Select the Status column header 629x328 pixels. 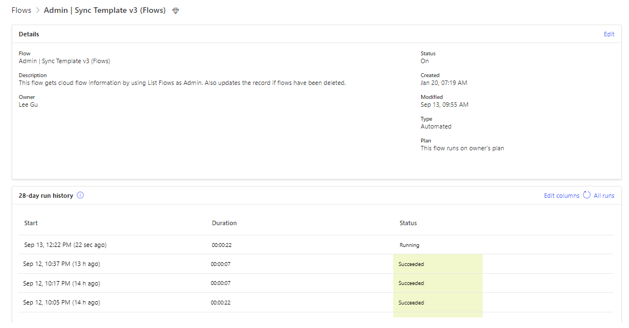click(408, 222)
